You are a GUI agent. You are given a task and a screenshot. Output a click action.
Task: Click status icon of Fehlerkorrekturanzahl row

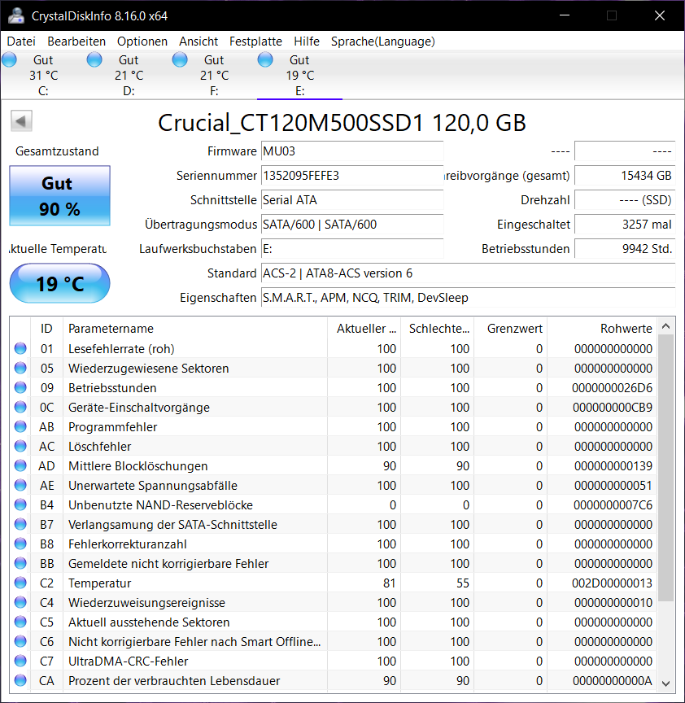click(20, 544)
